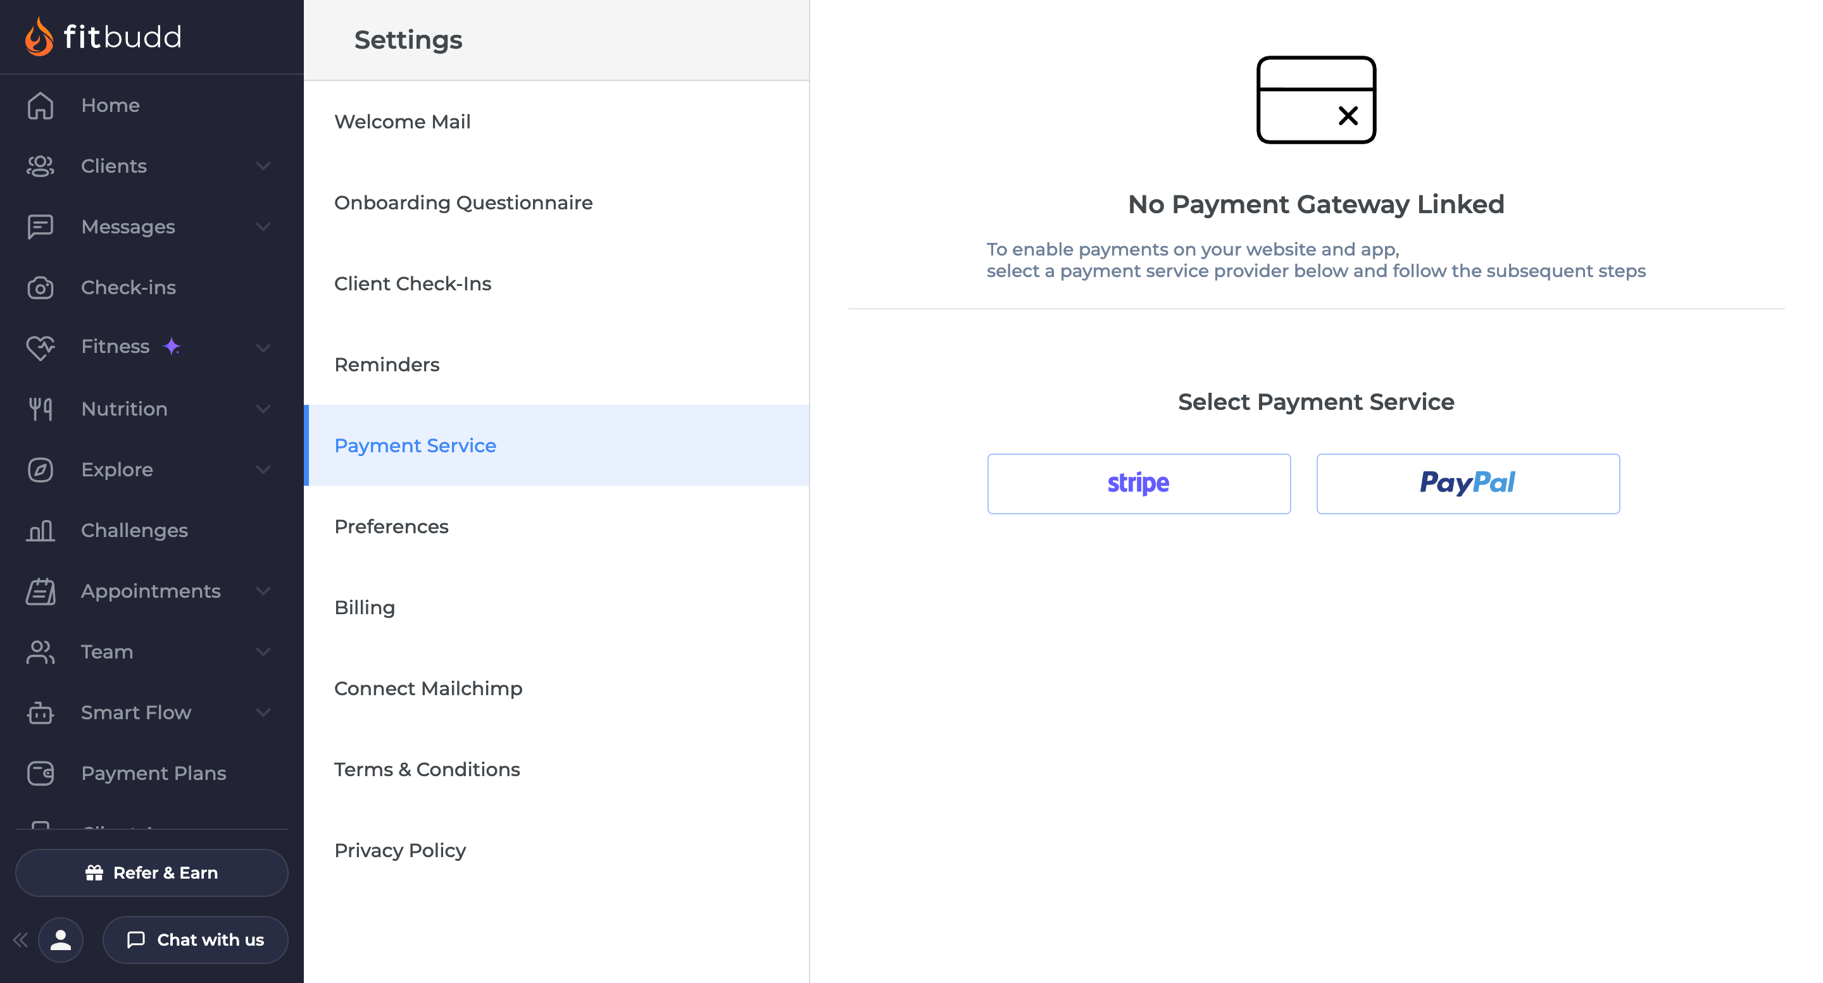This screenshot has width=1823, height=983.
Task: Open Preferences settings
Action: [x=556, y=527]
